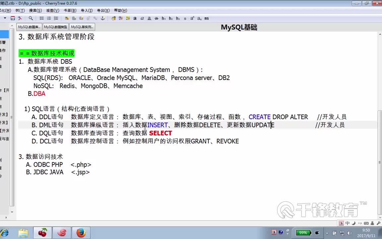This screenshot has width=382, height=239.
Task: Click the 99% battery indicator in the tray
Action: click(302, 233)
